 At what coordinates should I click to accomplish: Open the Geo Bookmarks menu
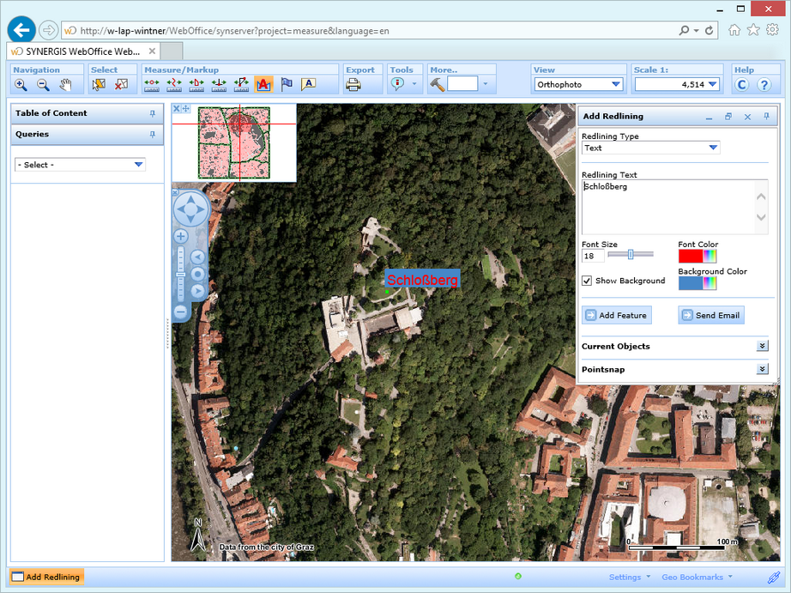pos(695,577)
